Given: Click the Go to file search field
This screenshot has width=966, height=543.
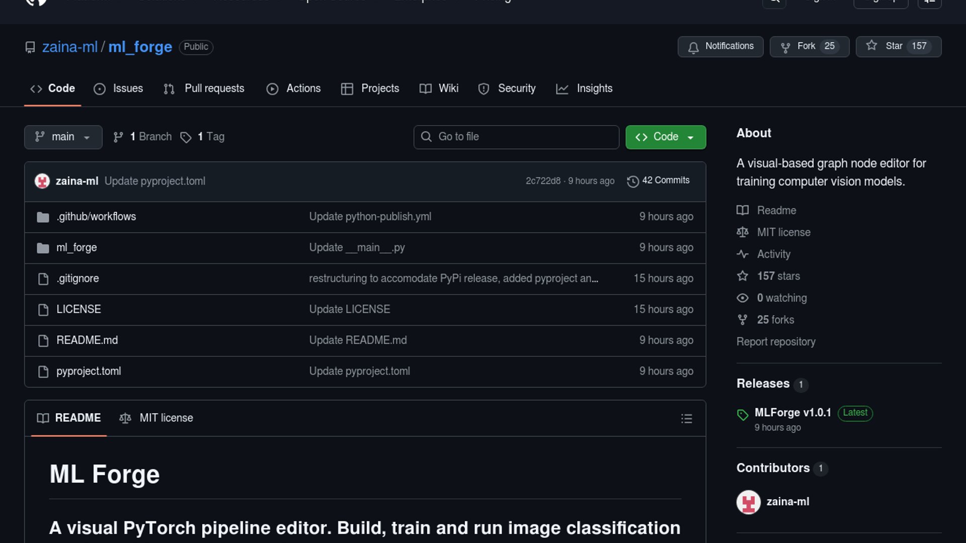Looking at the screenshot, I should 516,137.
